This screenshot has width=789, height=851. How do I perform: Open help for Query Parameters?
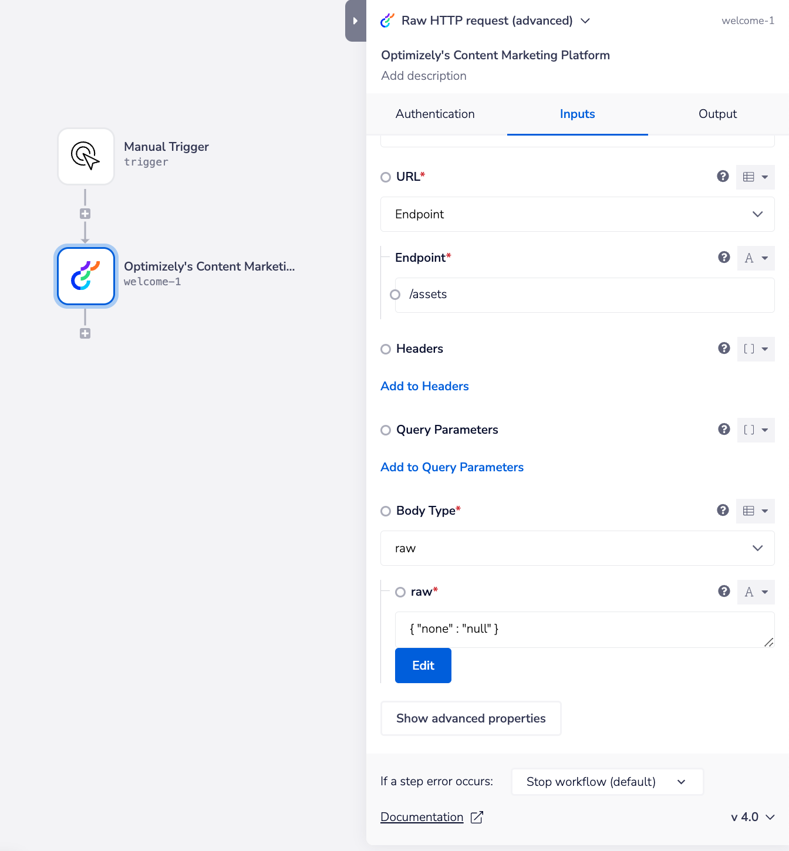[724, 430]
